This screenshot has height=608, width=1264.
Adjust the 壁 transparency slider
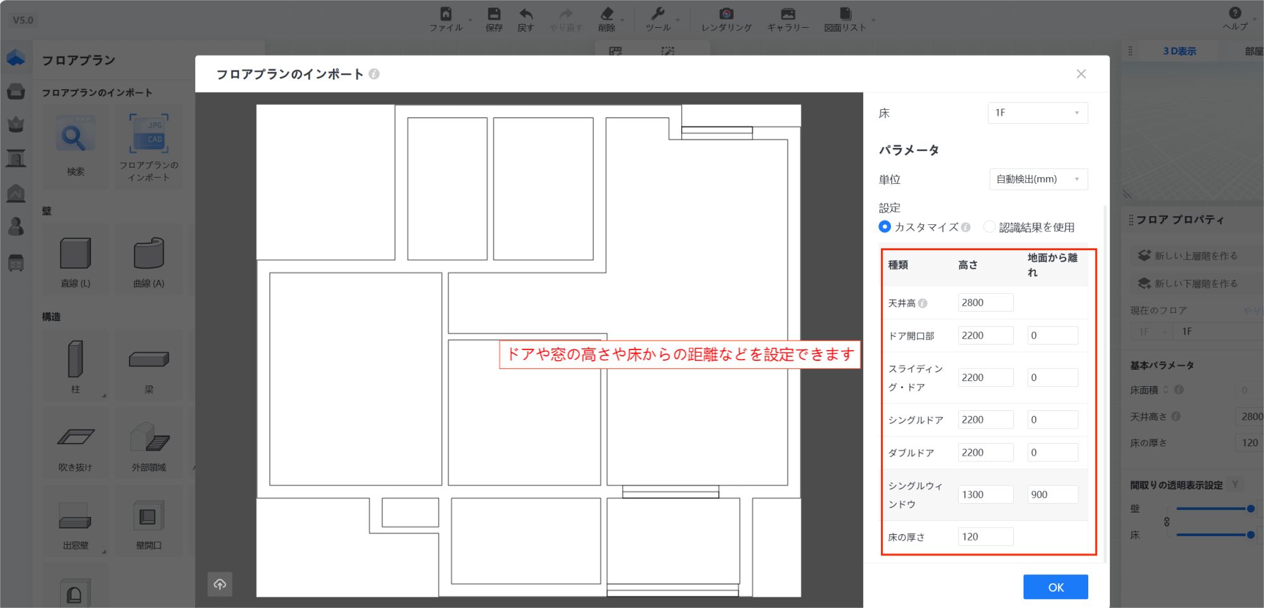click(x=1213, y=509)
